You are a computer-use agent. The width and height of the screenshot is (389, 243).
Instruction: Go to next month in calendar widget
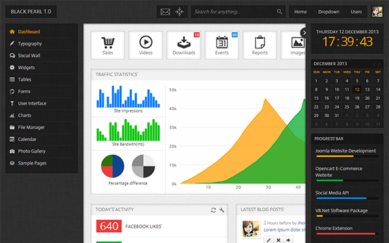point(379,64)
